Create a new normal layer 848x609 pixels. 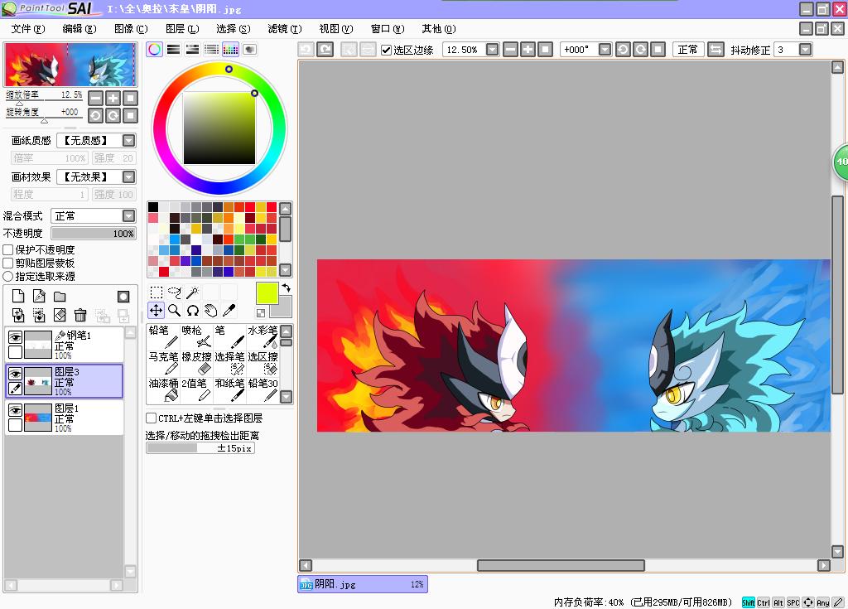18,296
